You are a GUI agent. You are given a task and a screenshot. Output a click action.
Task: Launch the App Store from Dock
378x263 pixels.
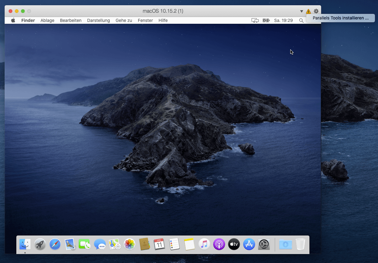tap(249, 244)
